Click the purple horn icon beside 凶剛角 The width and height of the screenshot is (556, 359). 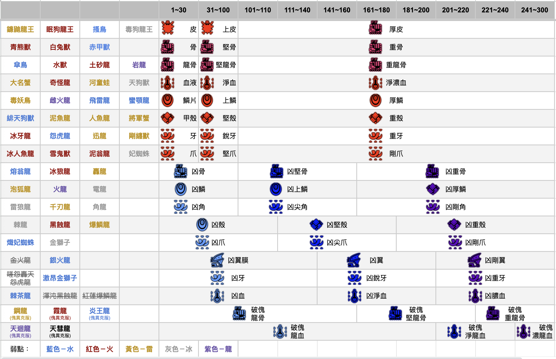pyautogui.click(x=433, y=207)
